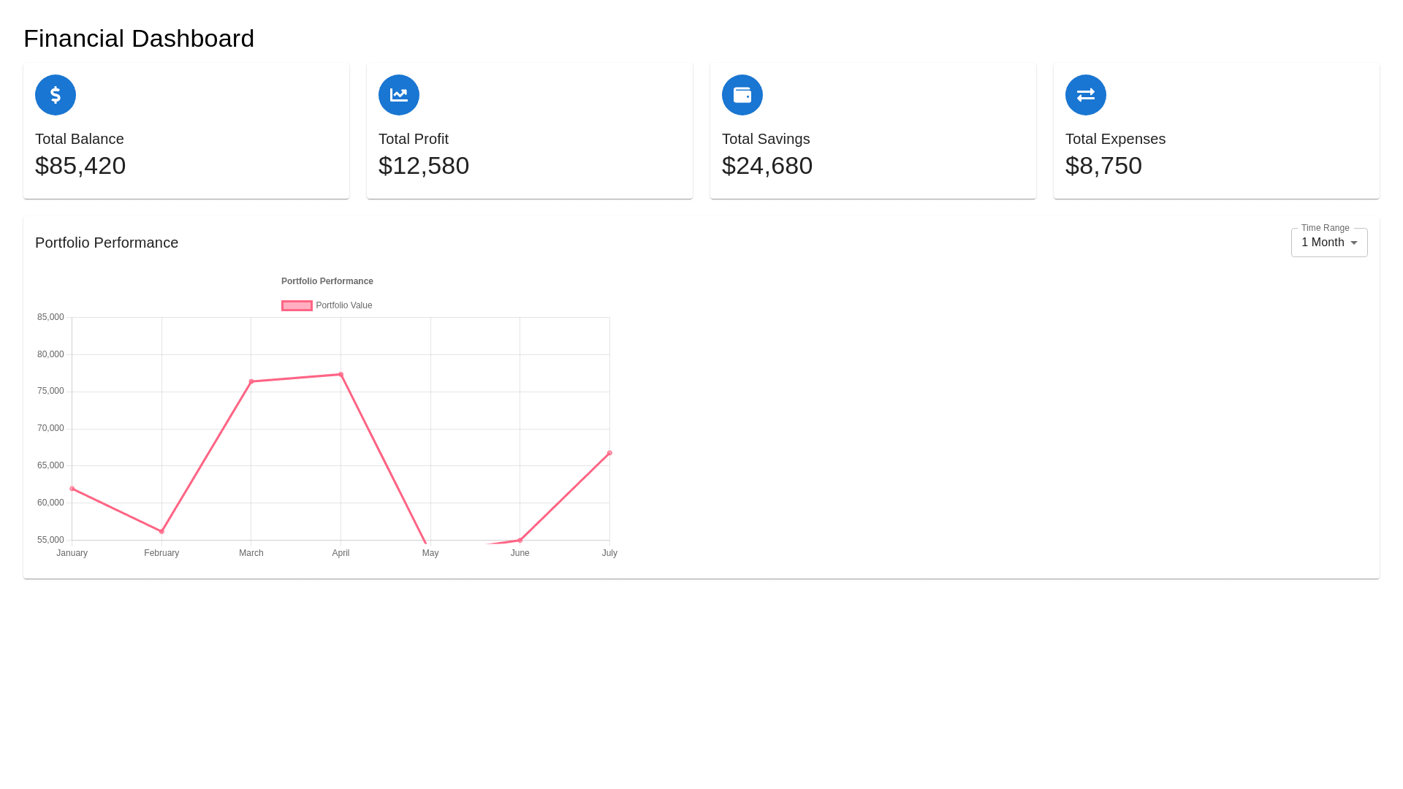Click the April data point on chart
The image size is (1403, 789).
click(341, 375)
